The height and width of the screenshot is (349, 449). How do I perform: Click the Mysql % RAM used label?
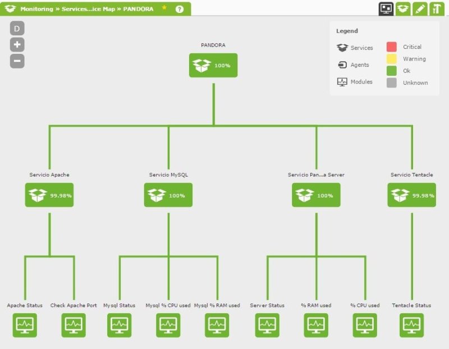pyautogui.click(x=217, y=305)
